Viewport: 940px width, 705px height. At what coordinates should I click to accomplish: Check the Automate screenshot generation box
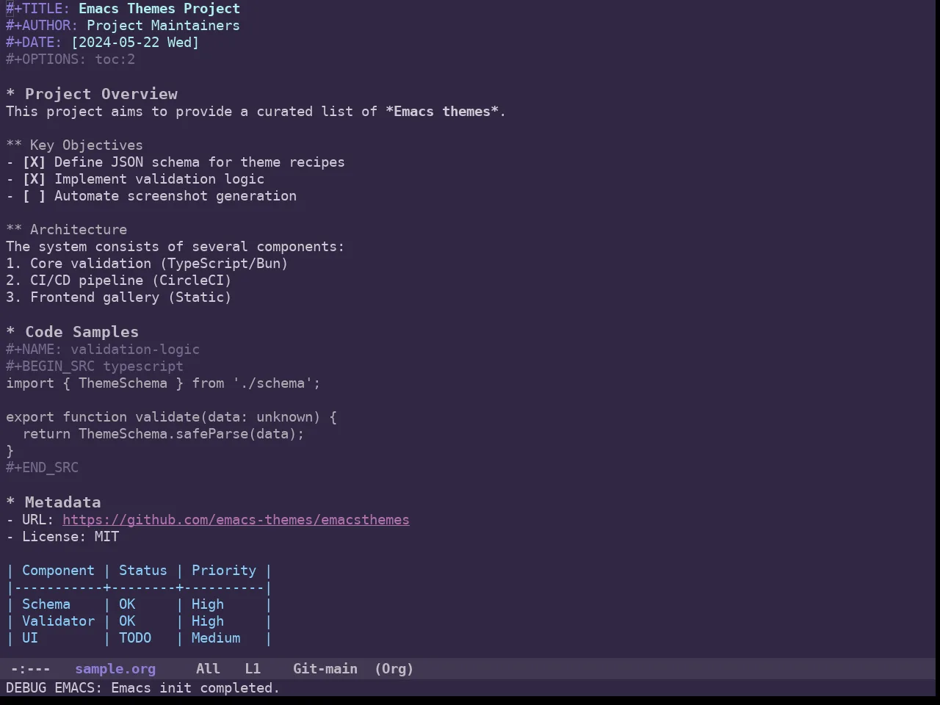[34, 196]
